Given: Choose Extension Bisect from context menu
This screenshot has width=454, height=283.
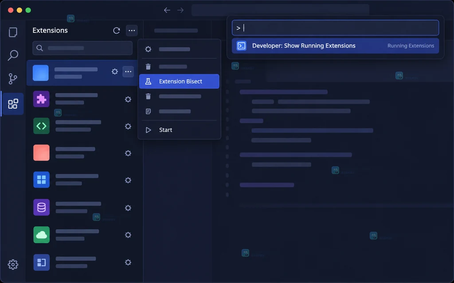Looking at the screenshot, I should (179, 81).
